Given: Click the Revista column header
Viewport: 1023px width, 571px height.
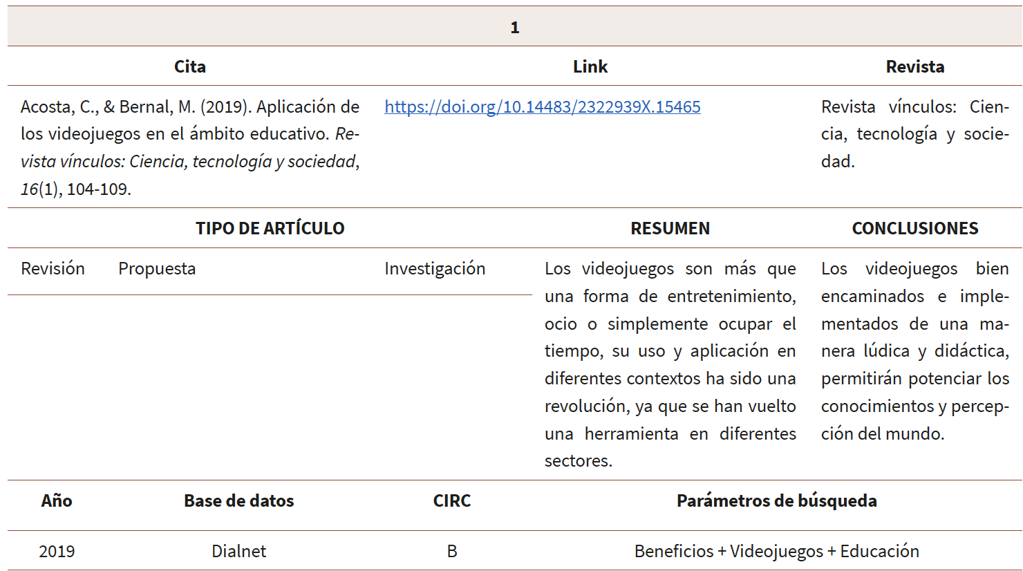Looking at the screenshot, I should pos(916,66).
